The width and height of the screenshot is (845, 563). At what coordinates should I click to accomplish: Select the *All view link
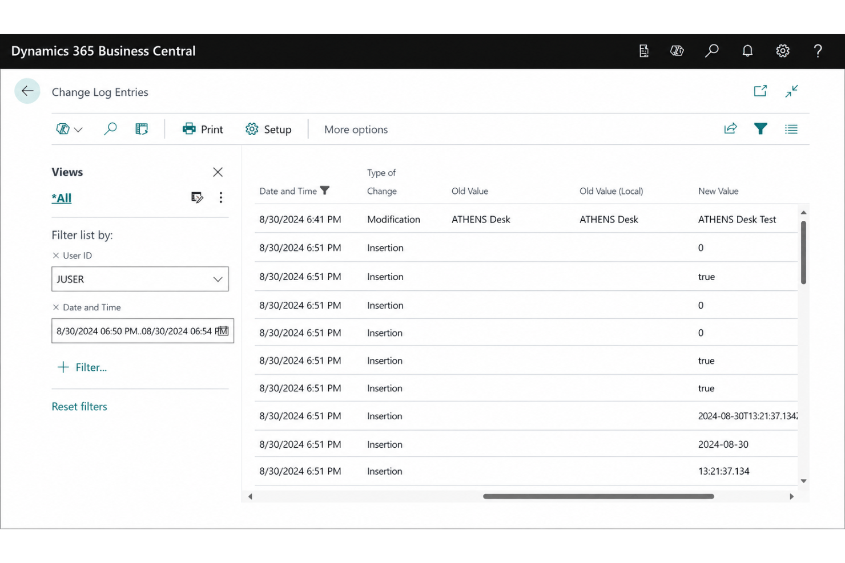[x=62, y=198]
